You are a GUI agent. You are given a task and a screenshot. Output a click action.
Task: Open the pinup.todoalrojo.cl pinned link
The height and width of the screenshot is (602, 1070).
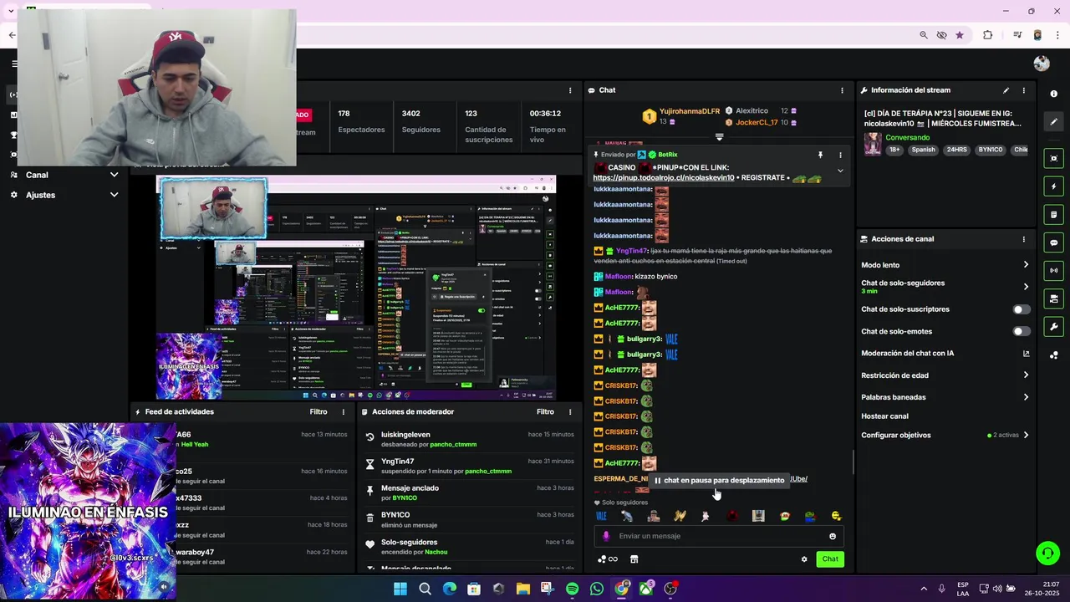click(664, 178)
